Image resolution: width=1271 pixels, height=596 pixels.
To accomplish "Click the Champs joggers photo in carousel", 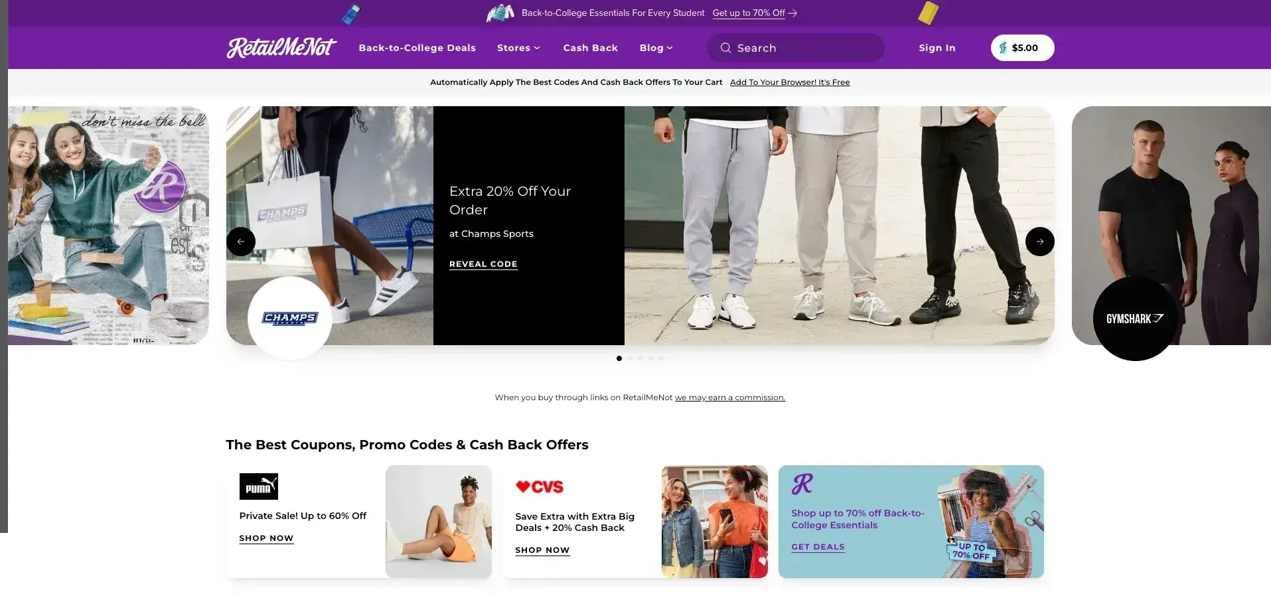I will click(839, 226).
